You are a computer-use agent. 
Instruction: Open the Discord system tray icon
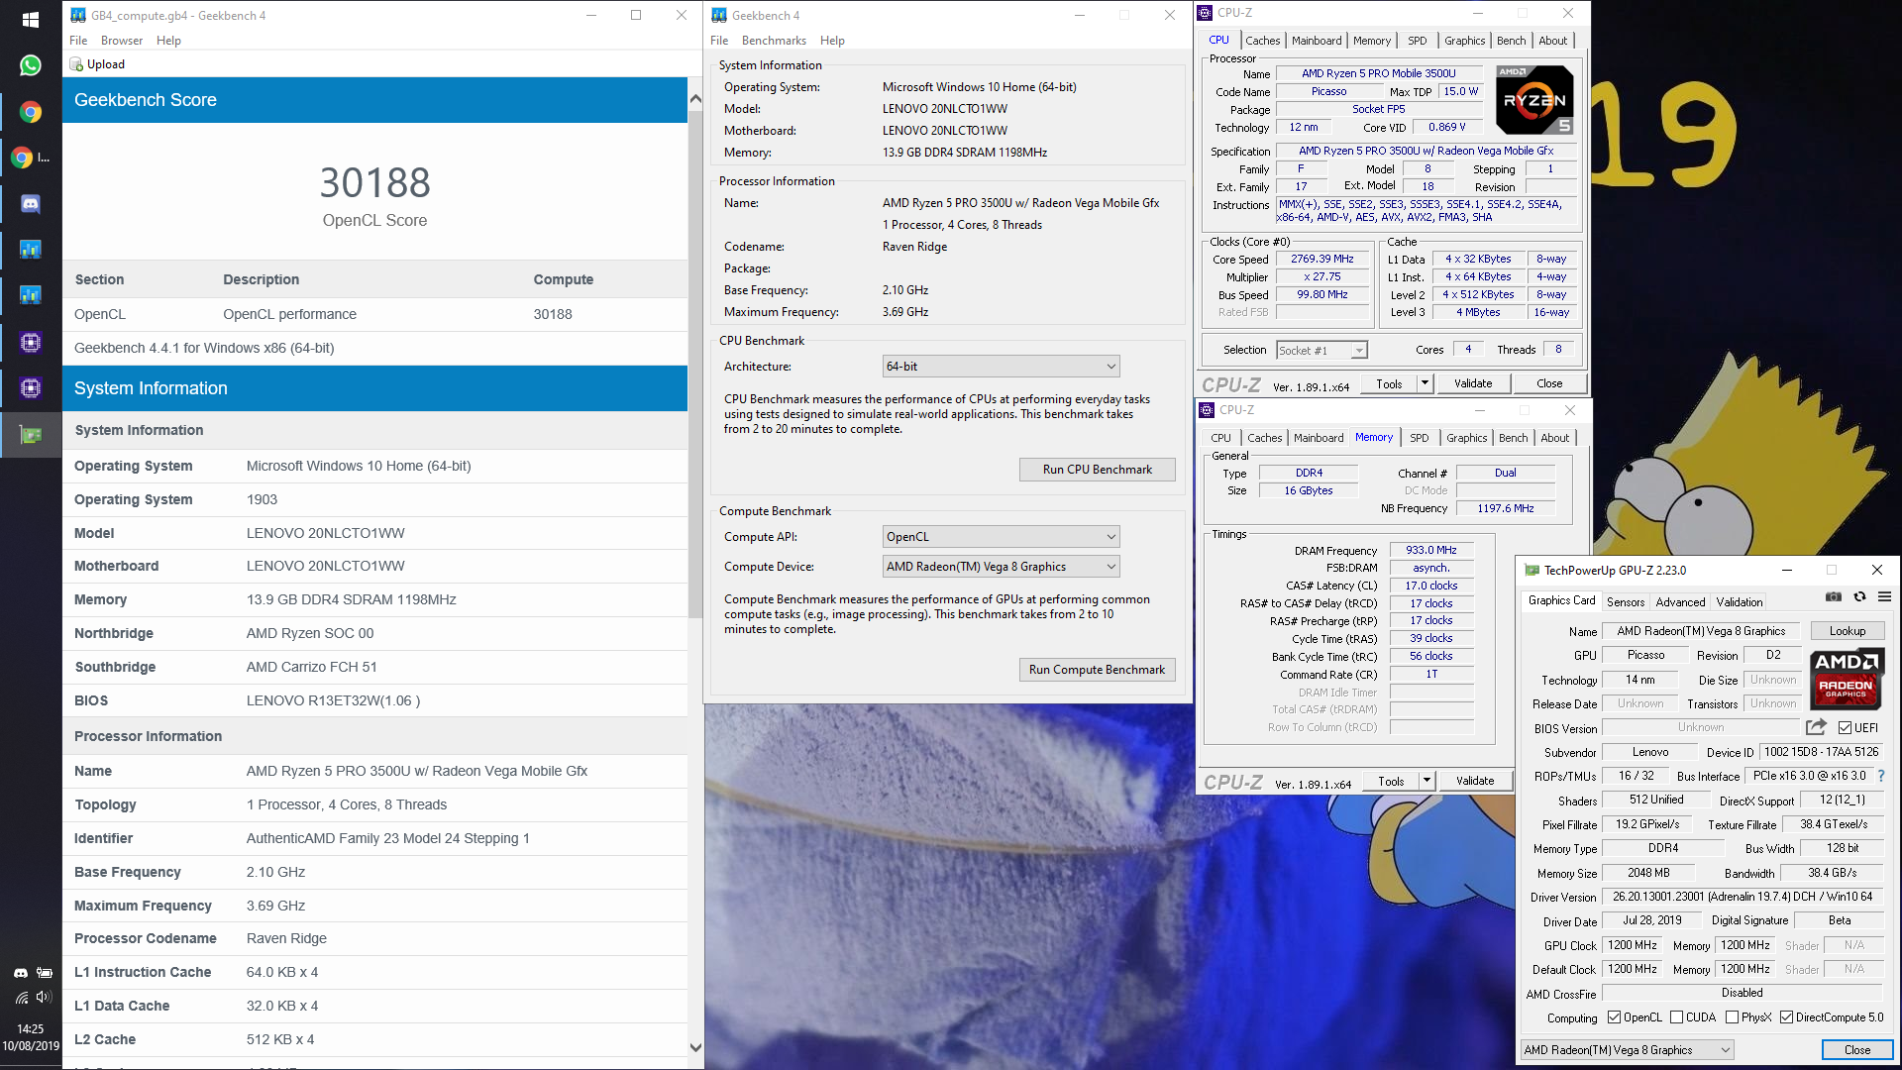pyautogui.click(x=21, y=973)
